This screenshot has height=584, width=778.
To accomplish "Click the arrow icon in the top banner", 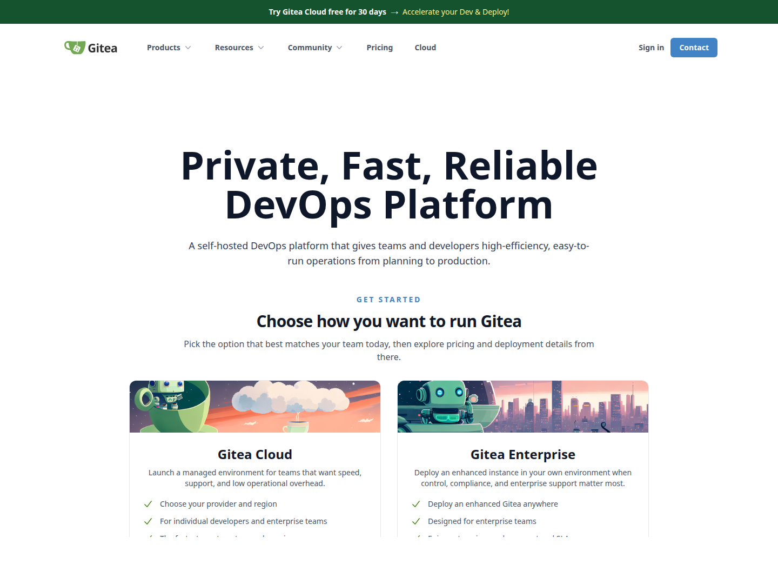I will 394,12.
